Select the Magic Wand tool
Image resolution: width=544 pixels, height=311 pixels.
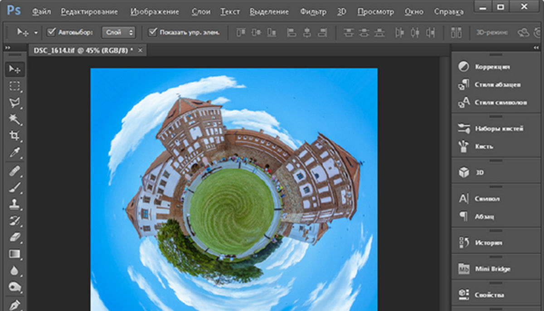tap(15, 120)
